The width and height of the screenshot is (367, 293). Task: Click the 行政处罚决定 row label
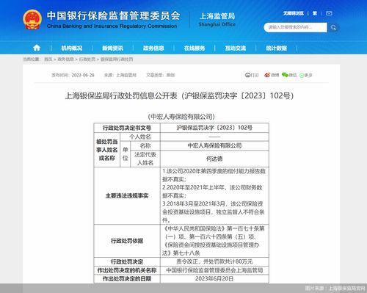(x=127, y=261)
